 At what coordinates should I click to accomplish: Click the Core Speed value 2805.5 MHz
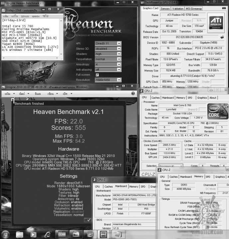click(169, 145)
